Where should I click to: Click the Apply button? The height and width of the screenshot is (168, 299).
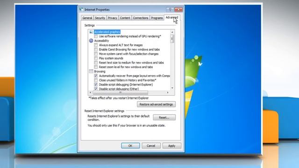pyautogui.click(x=171, y=146)
